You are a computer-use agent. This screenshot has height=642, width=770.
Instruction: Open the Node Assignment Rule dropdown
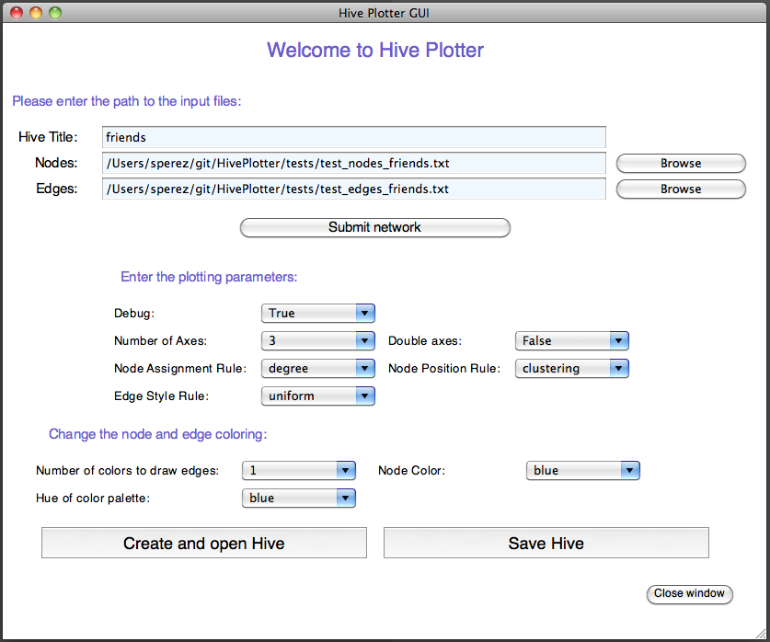coord(318,368)
